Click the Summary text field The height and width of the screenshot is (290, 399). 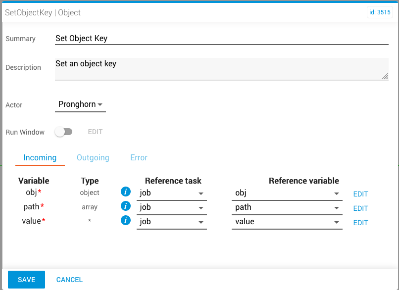tap(222, 38)
